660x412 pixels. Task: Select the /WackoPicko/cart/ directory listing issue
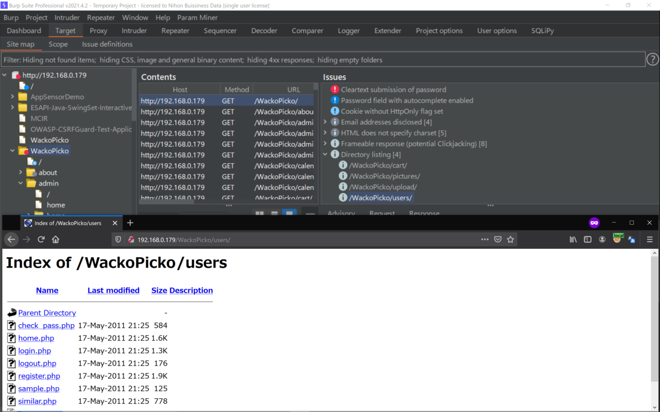tap(378, 165)
